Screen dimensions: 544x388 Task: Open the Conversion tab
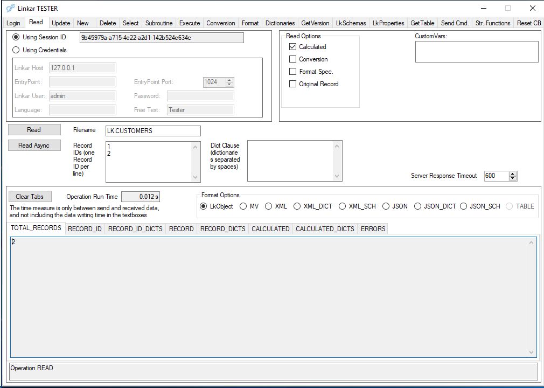(x=221, y=23)
